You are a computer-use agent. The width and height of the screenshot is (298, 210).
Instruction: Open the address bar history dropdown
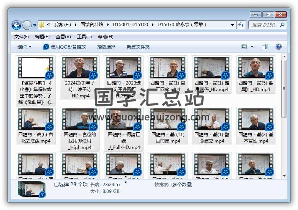[232, 25]
